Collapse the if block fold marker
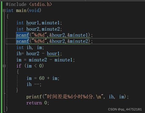The height and width of the screenshot is (113, 145). (4, 66)
